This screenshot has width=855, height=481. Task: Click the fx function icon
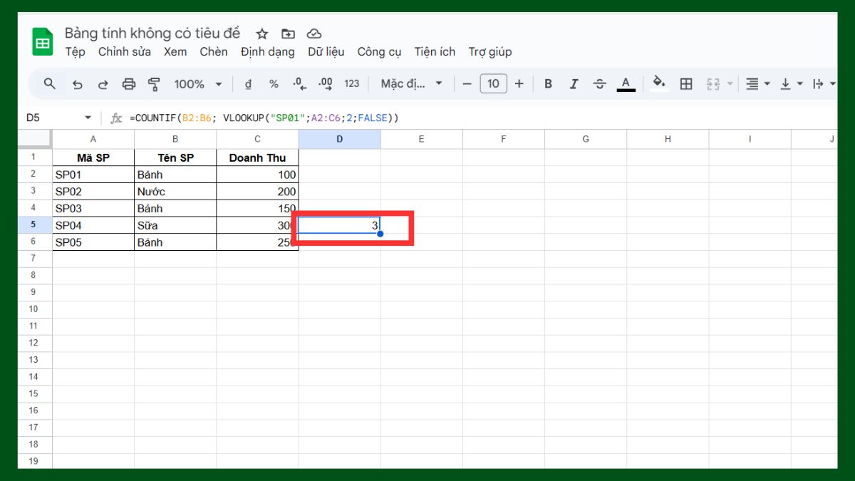pyautogui.click(x=116, y=118)
